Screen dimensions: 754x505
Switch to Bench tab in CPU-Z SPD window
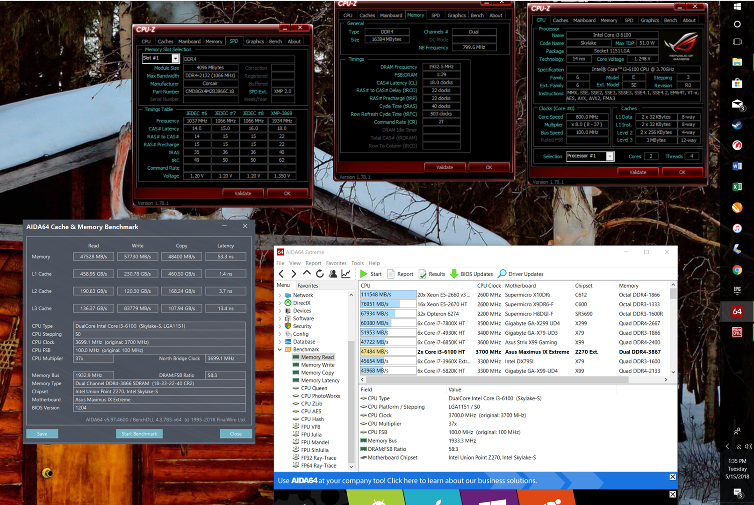(x=275, y=42)
